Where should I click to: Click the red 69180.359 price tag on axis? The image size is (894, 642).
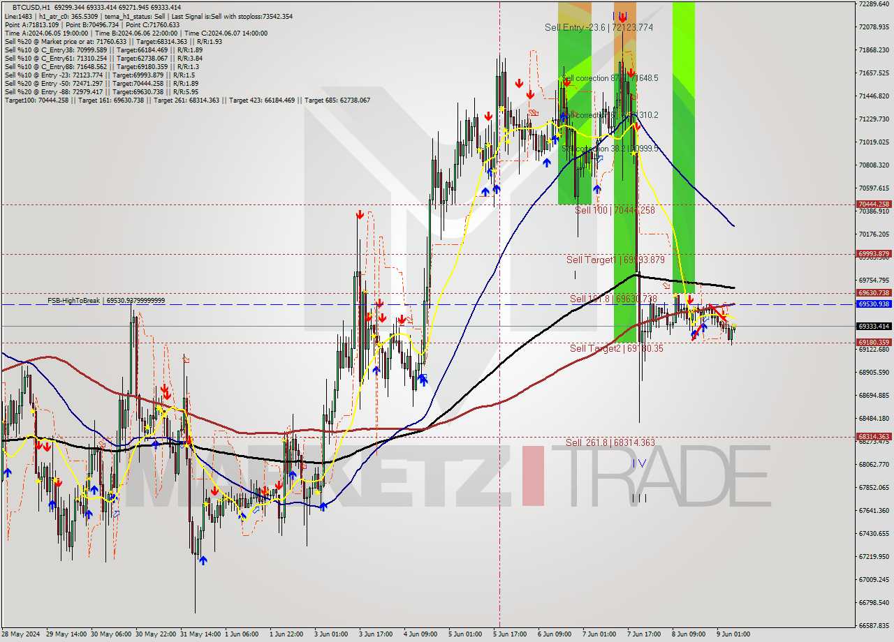pos(873,343)
